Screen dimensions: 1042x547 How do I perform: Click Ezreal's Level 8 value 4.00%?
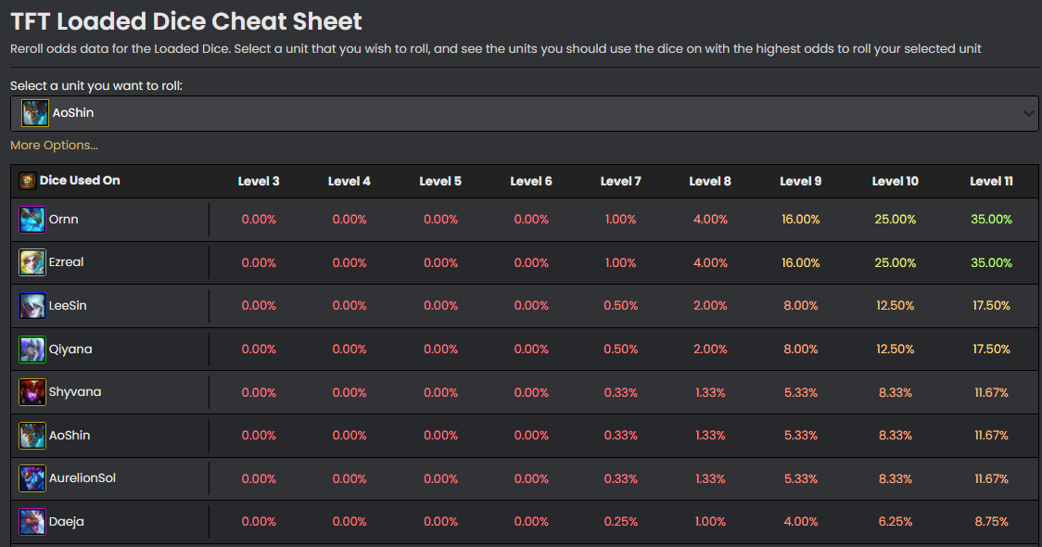click(x=710, y=262)
